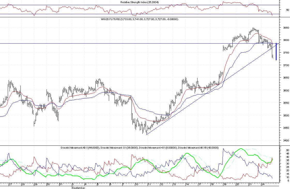290x189 pixels.
Task: Click the 3850 price axis label
Action: tap(286, 28)
